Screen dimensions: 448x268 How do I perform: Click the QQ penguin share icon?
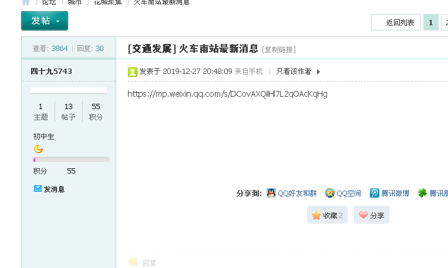click(x=271, y=193)
